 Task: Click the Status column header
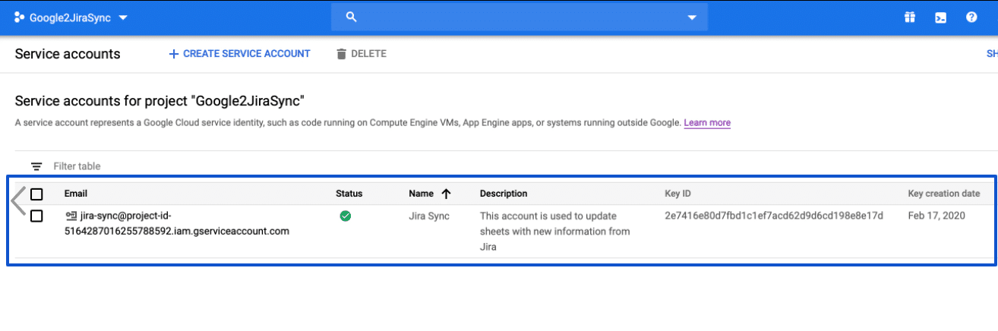[x=349, y=194]
